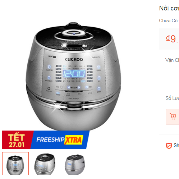
Task: Click the blue FREESHIP banner text
Action: pyautogui.click(x=50, y=140)
